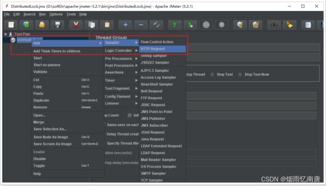
Task: Expand the Sampler submenu
Action: [x=121, y=43]
